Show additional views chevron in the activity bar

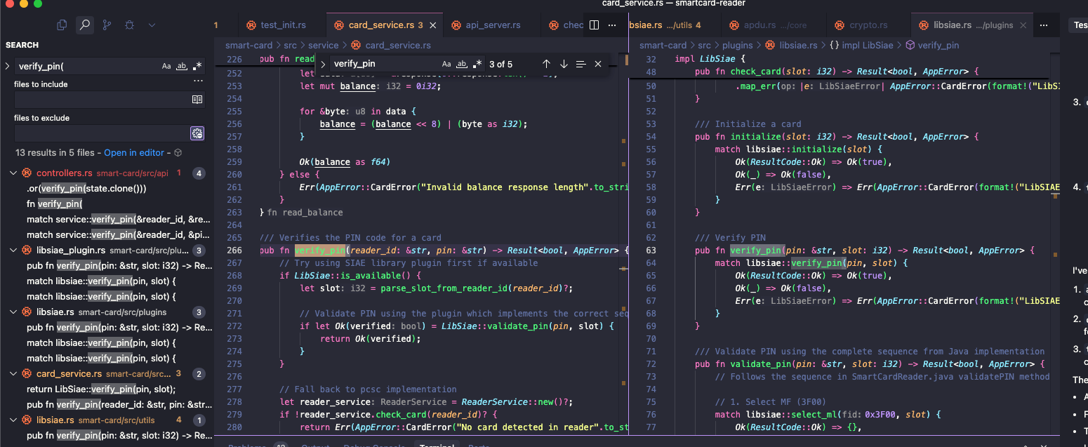click(x=152, y=25)
